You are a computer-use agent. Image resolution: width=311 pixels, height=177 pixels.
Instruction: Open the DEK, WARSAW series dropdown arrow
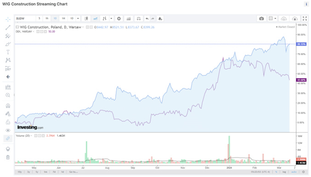34,32
